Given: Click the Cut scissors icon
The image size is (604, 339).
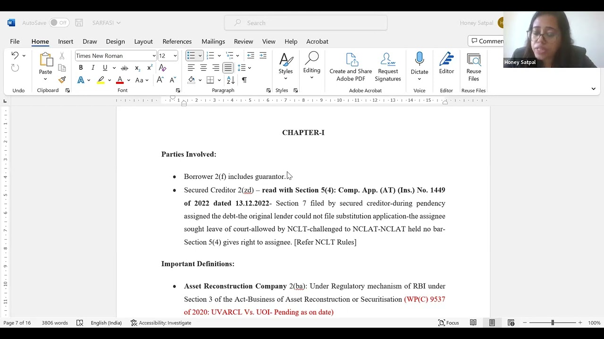Looking at the screenshot, I should coord(62,56).
